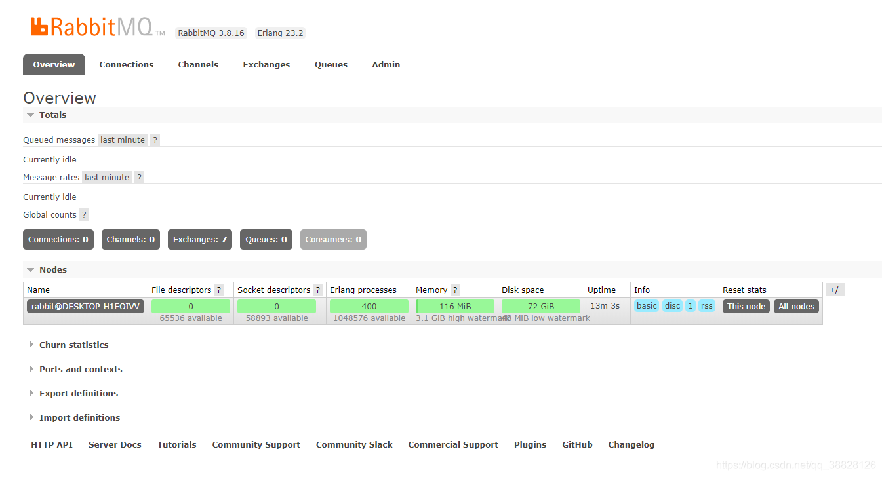
Task: Click the Disk space 72 GiB bar
Action: (541, 306)
